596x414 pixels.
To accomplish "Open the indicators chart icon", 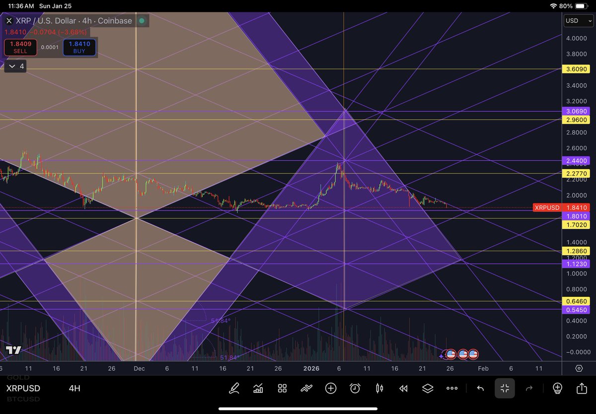I will point(258,388).
